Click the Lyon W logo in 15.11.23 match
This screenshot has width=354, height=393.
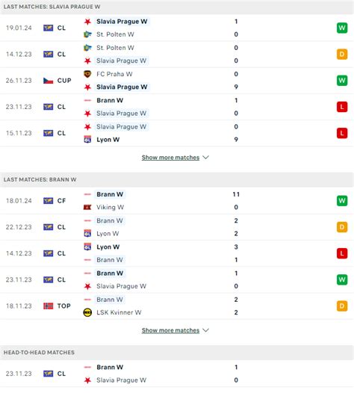[x=87, y=140]
